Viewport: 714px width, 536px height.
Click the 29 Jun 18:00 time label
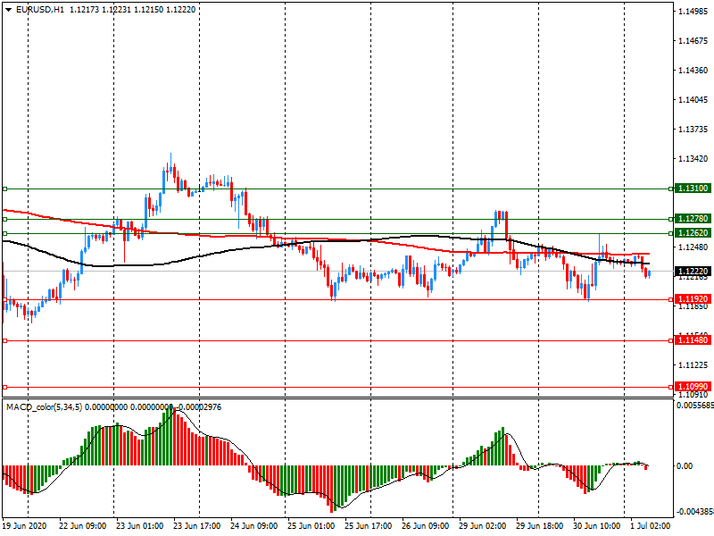click(x=540, y=526)
